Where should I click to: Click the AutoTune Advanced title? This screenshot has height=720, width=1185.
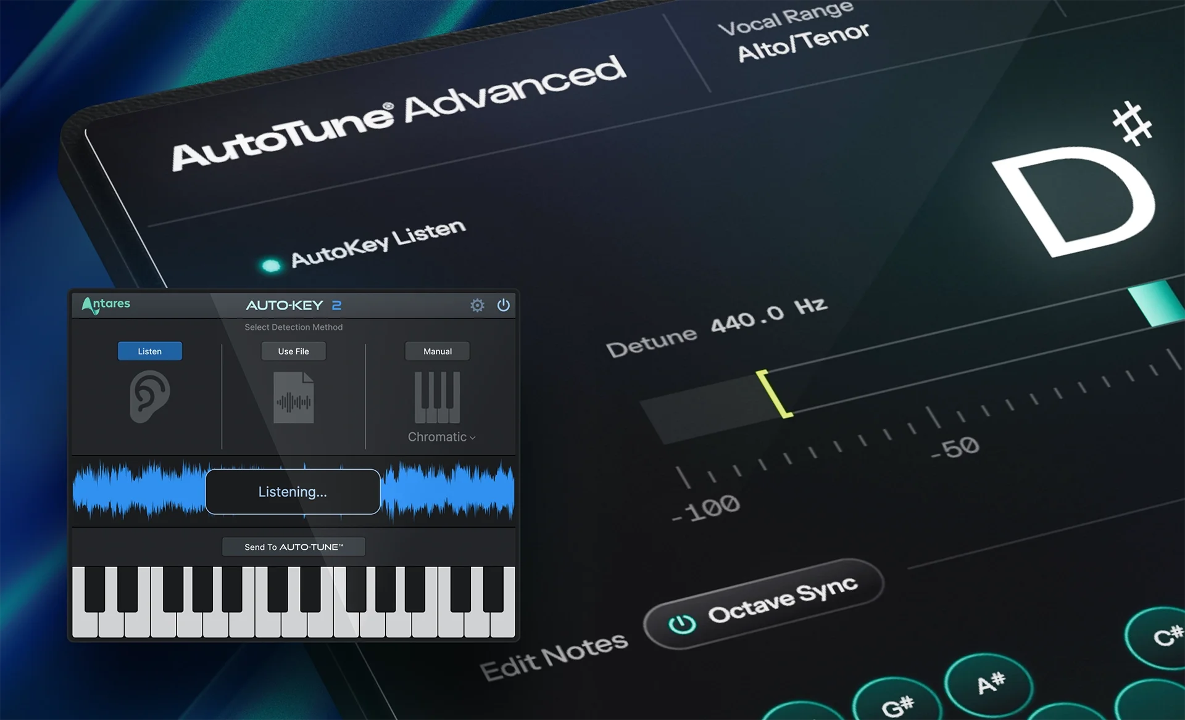(x=399, y=112)
